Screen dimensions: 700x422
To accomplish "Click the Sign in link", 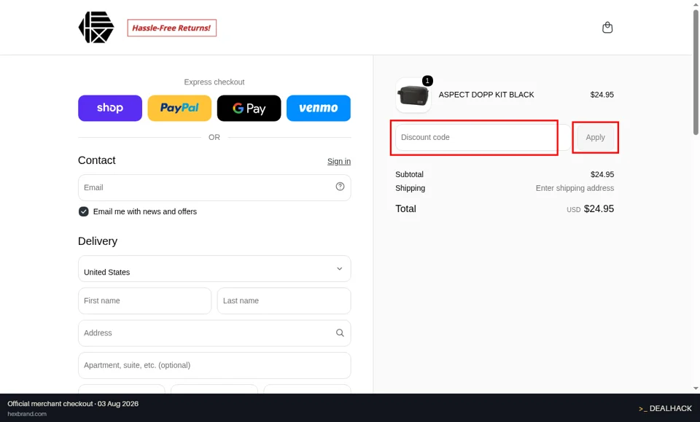I will 339,162.
